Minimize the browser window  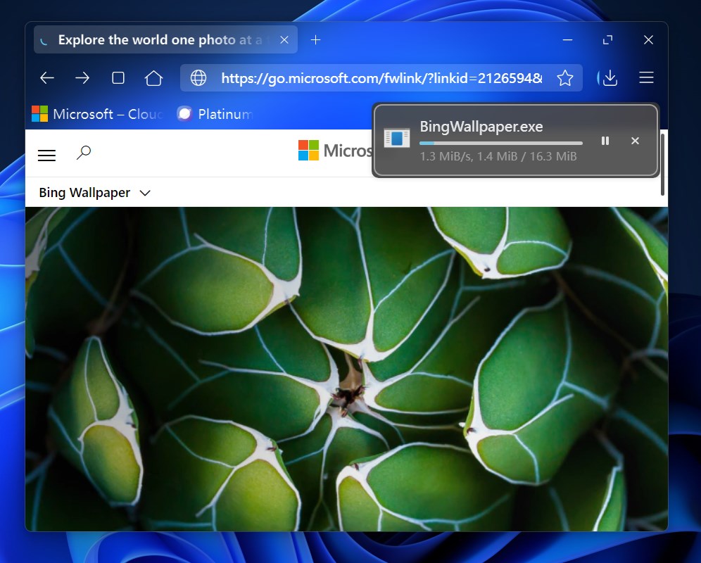[x=567, y=40]
